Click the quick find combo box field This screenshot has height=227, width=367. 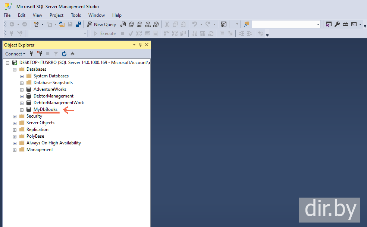tap(286, 24)
